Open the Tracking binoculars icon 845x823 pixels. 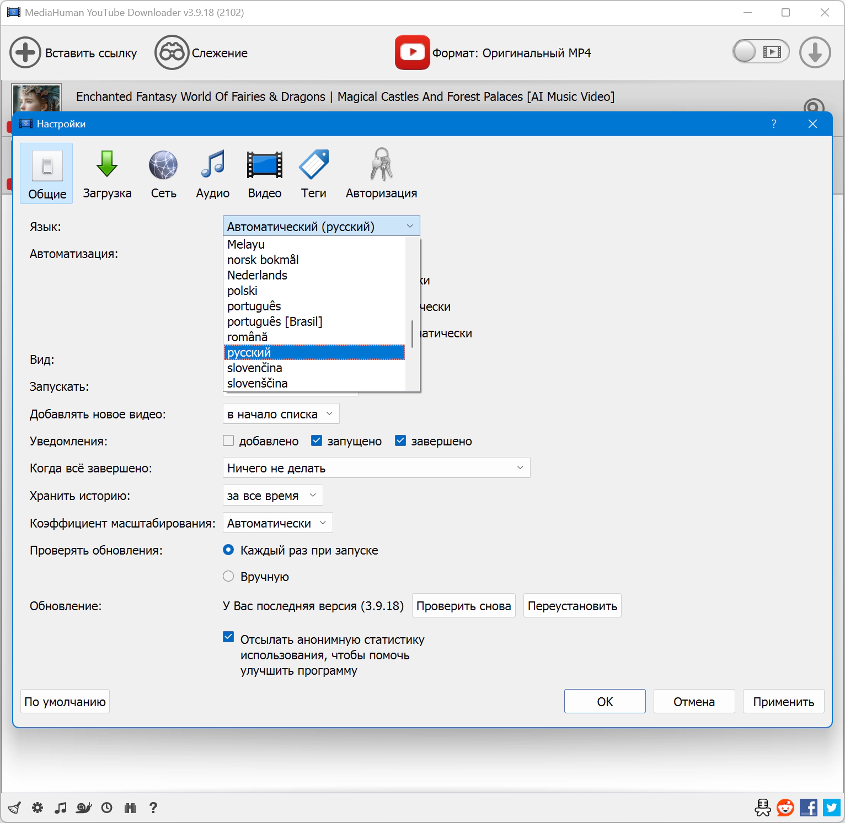point(172,53)
